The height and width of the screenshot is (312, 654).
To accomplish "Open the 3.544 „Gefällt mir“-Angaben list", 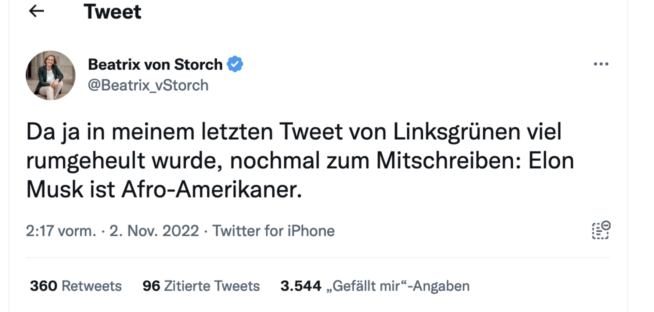I will point(375,286).
